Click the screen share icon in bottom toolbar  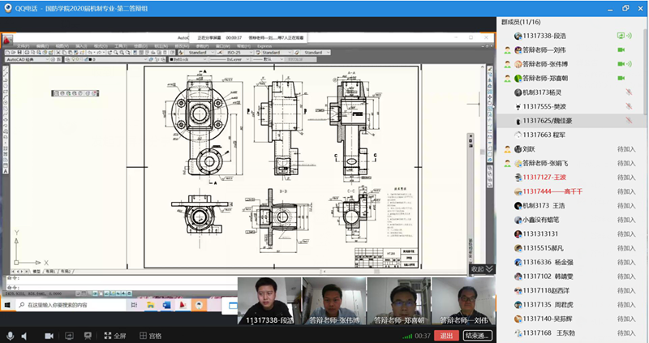(x=68, y=336)
